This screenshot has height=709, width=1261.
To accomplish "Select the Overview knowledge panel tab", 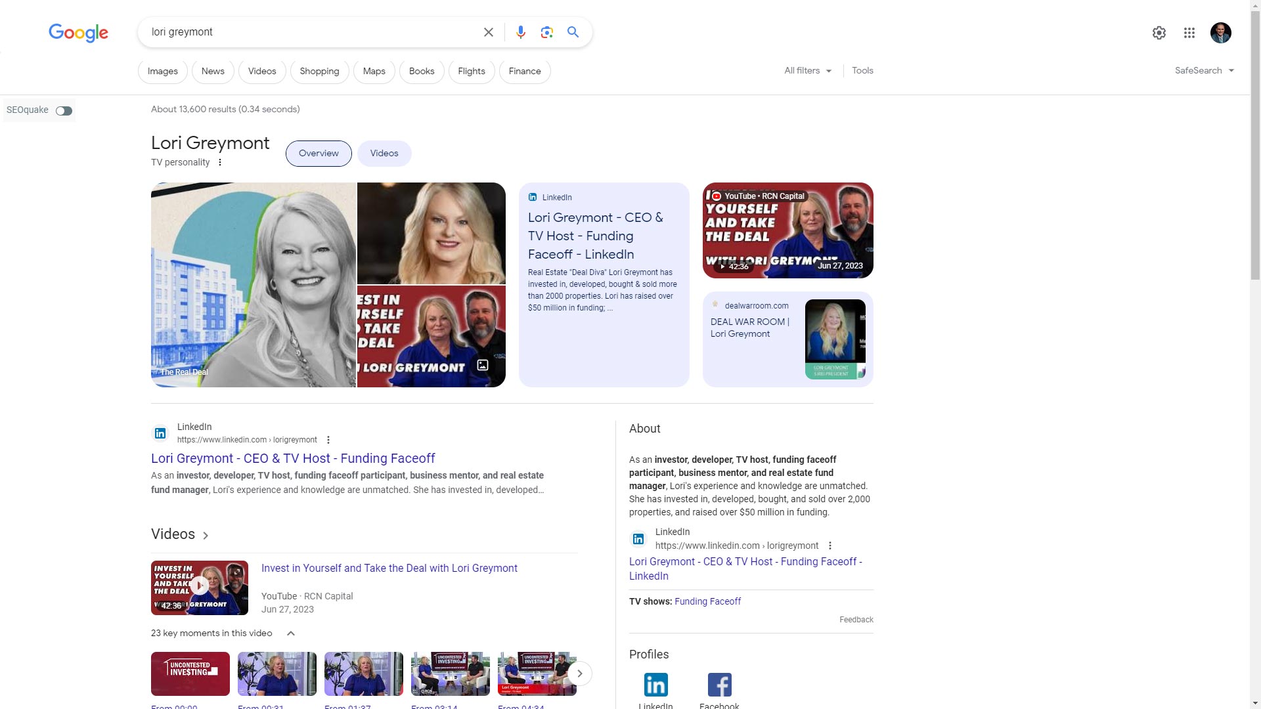I will click(x=319, y=154).
